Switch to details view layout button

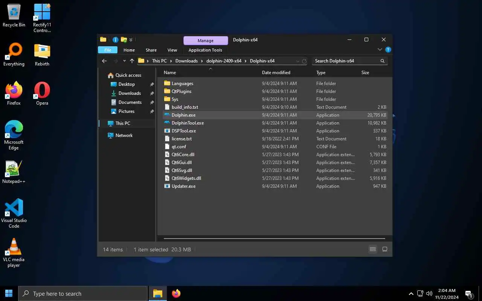(x=373, y=249)
